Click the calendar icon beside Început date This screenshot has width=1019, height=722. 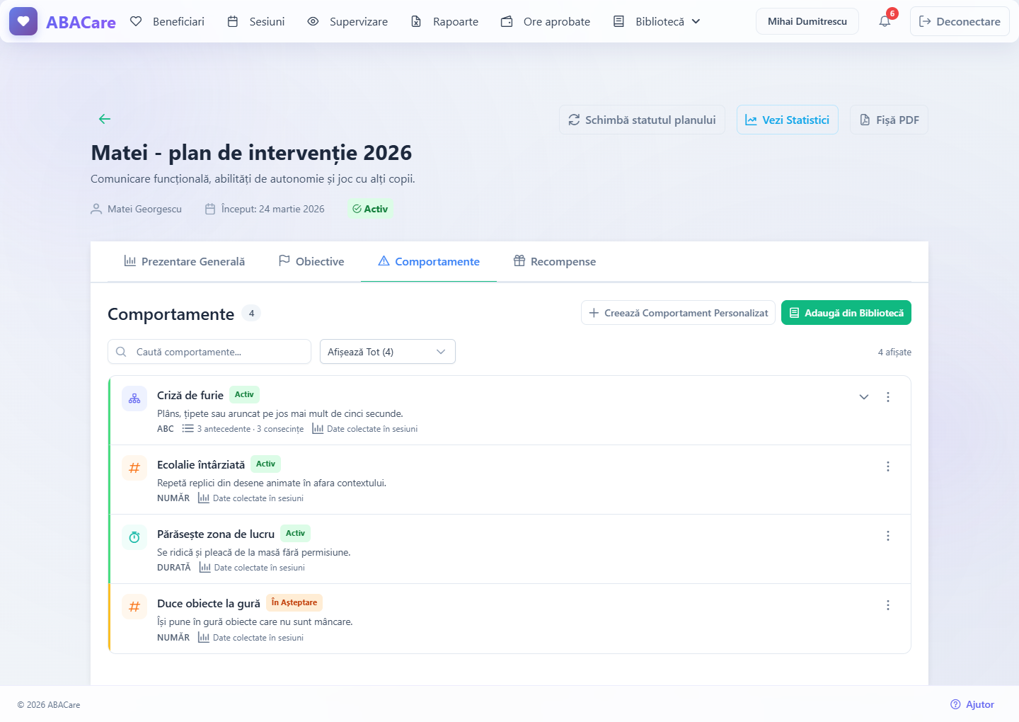tap(210, 209)
